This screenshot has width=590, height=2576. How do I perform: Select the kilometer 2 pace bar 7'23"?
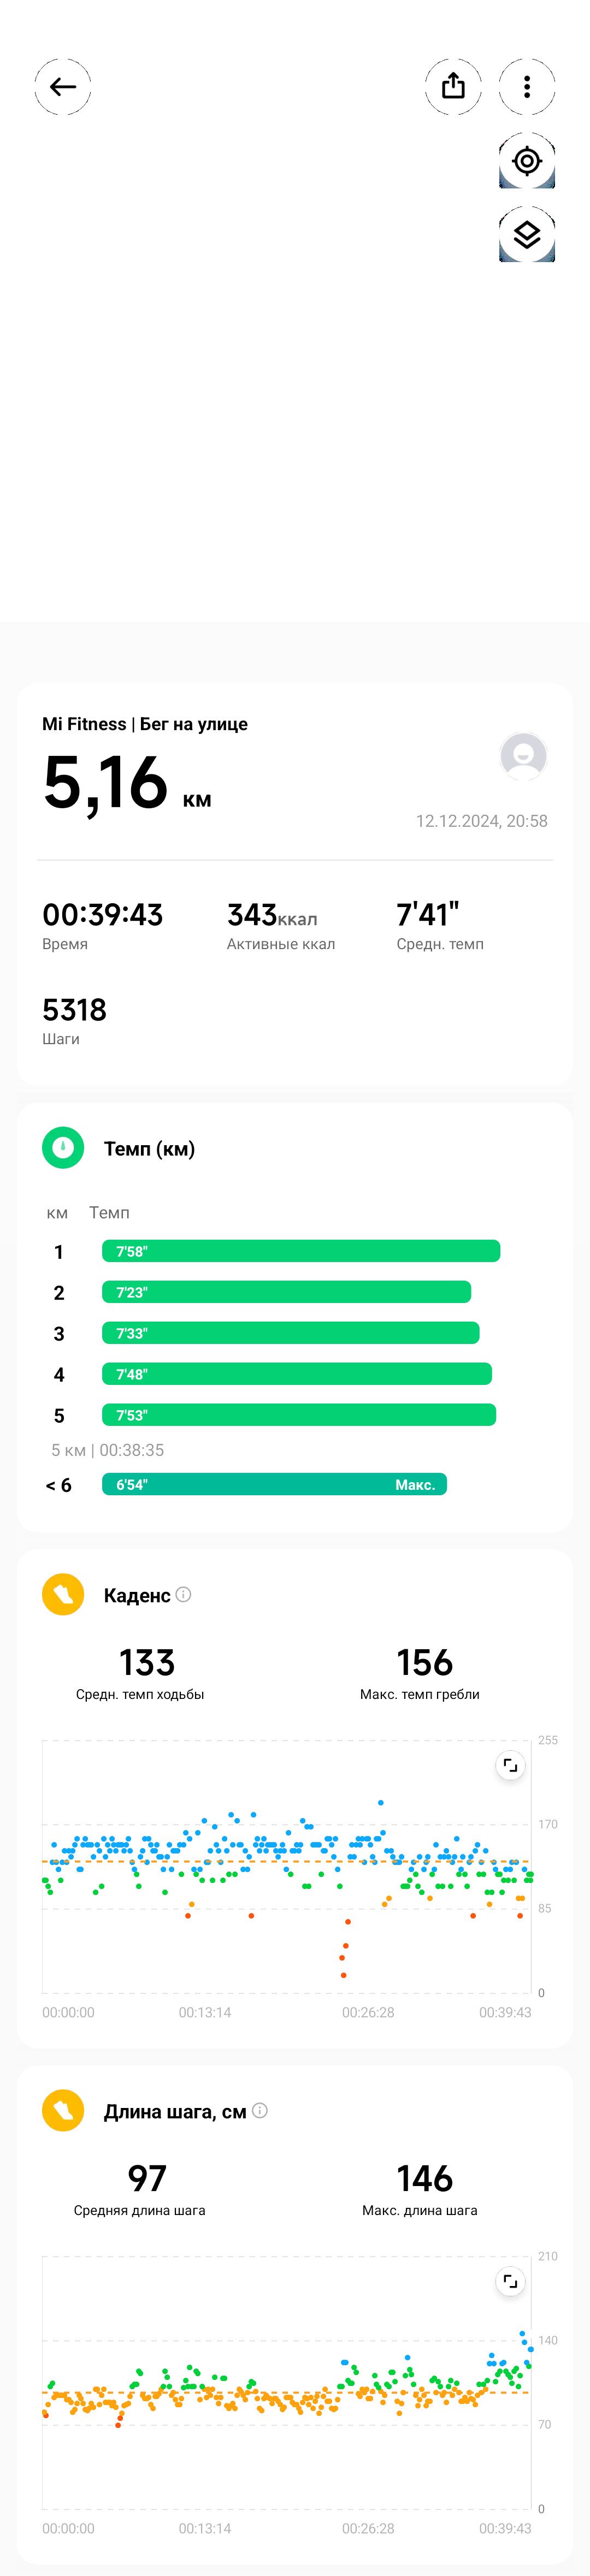286,1292
